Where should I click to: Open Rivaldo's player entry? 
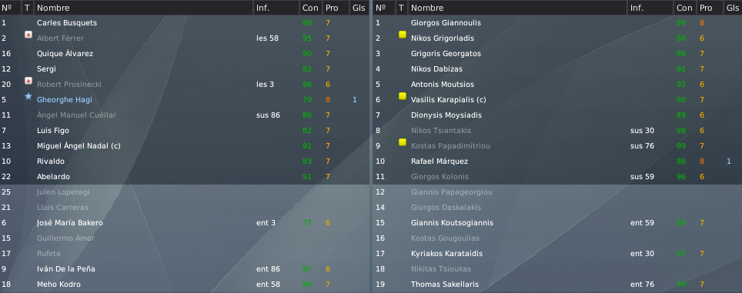pyautogui.click(x=51, y=161)
